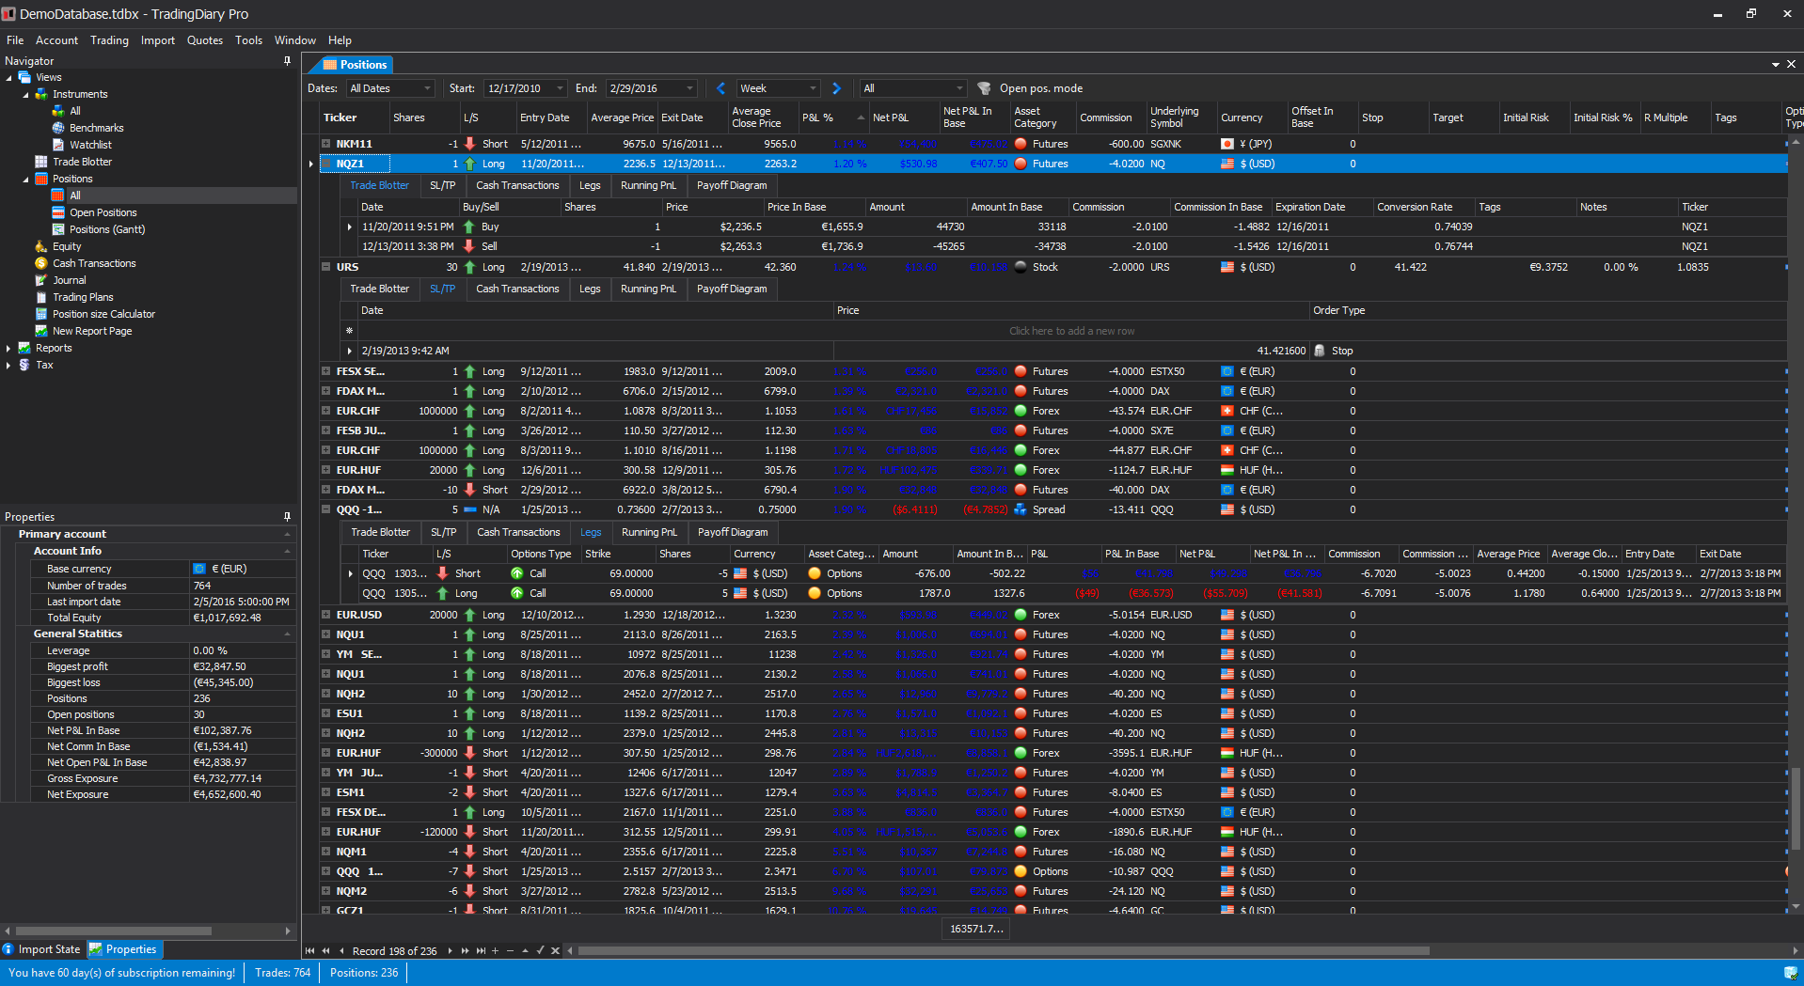This screenshot has height=986, width=1804.
Task: Open the Dates dropdown showing All Dates
Action: coord(427,88)
